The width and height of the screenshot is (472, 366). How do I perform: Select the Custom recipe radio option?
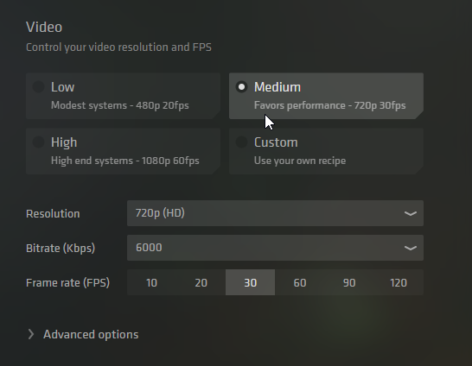241,142
